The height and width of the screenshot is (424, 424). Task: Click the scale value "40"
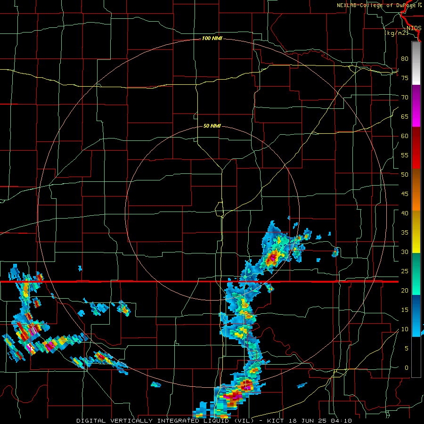pos(405,213)
